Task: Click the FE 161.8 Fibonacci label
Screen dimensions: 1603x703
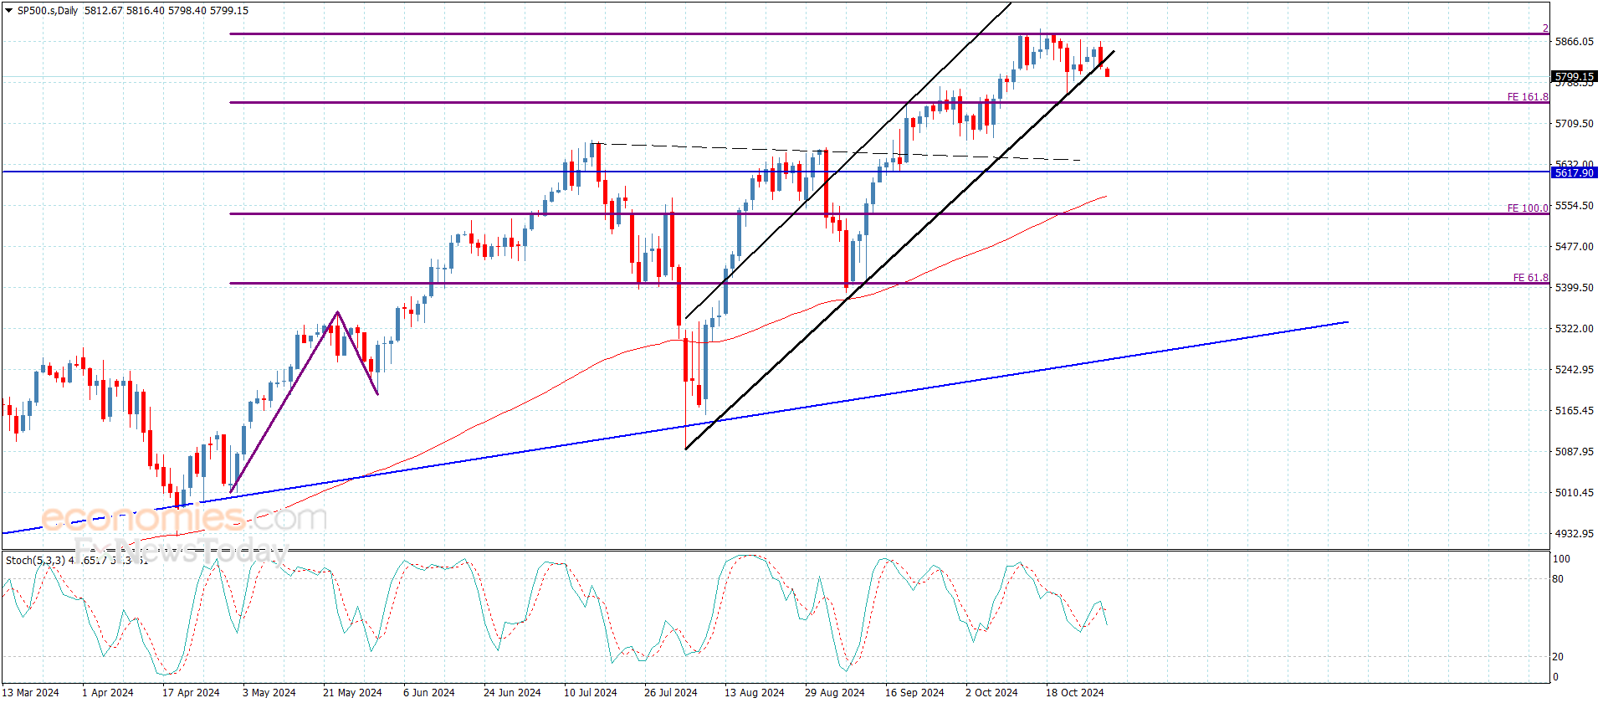Action: 1528,97
